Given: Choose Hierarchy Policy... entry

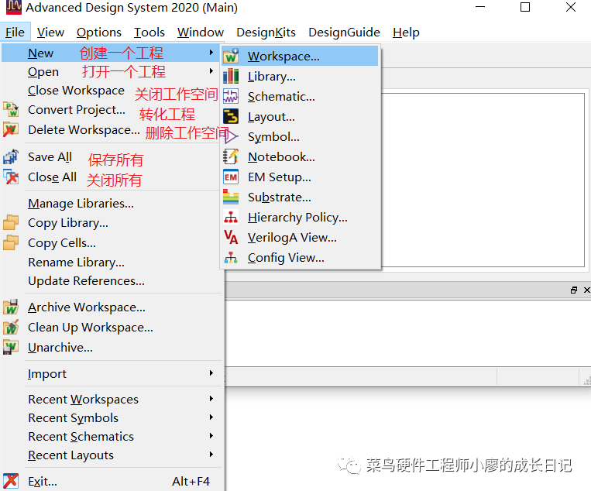Looking at the screenshot, I should 300,217.
